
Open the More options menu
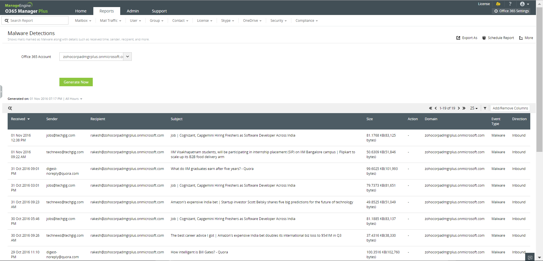(x=526, y=38)
